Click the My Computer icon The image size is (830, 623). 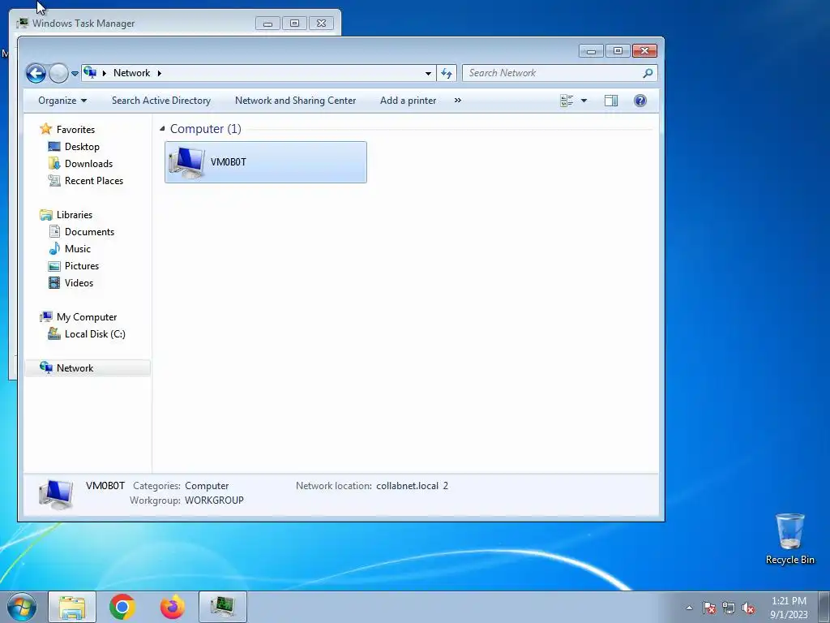[x=46, y=317]
